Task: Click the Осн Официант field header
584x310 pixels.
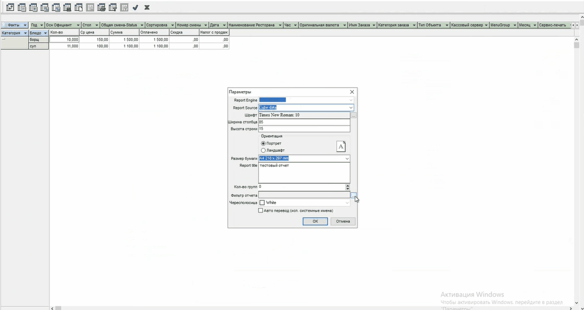Action: (x=59, y=25)
